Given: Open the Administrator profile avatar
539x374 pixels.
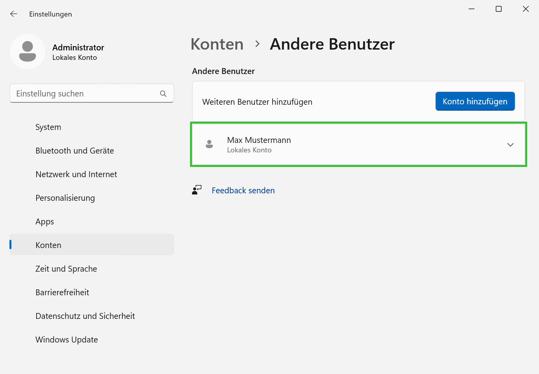Looking at the screenshot, I should tap(28, 52).
